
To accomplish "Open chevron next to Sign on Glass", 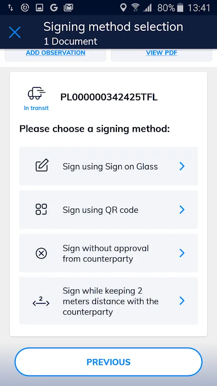I will coord(182,166).
